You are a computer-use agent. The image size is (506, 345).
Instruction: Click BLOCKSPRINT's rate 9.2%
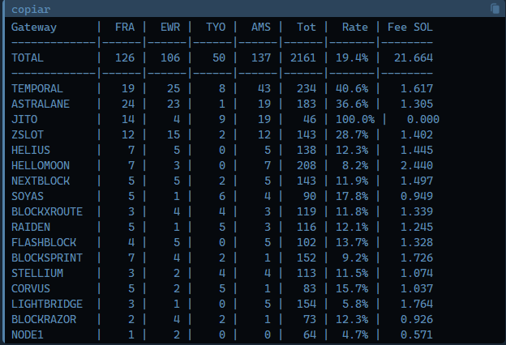point(355,258)
